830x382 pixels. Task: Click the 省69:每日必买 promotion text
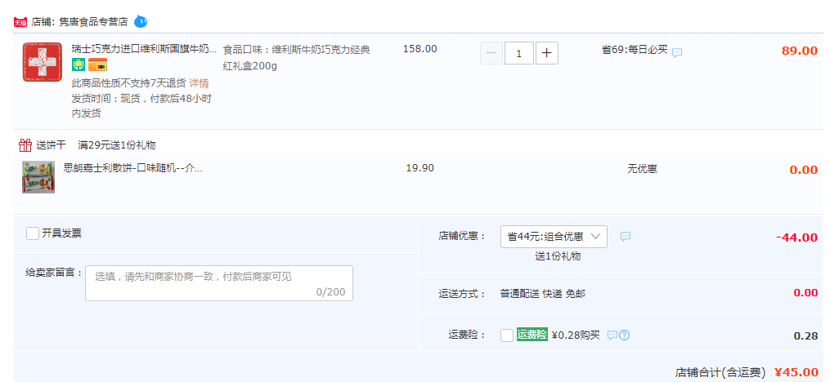click(x=635, y=50)
